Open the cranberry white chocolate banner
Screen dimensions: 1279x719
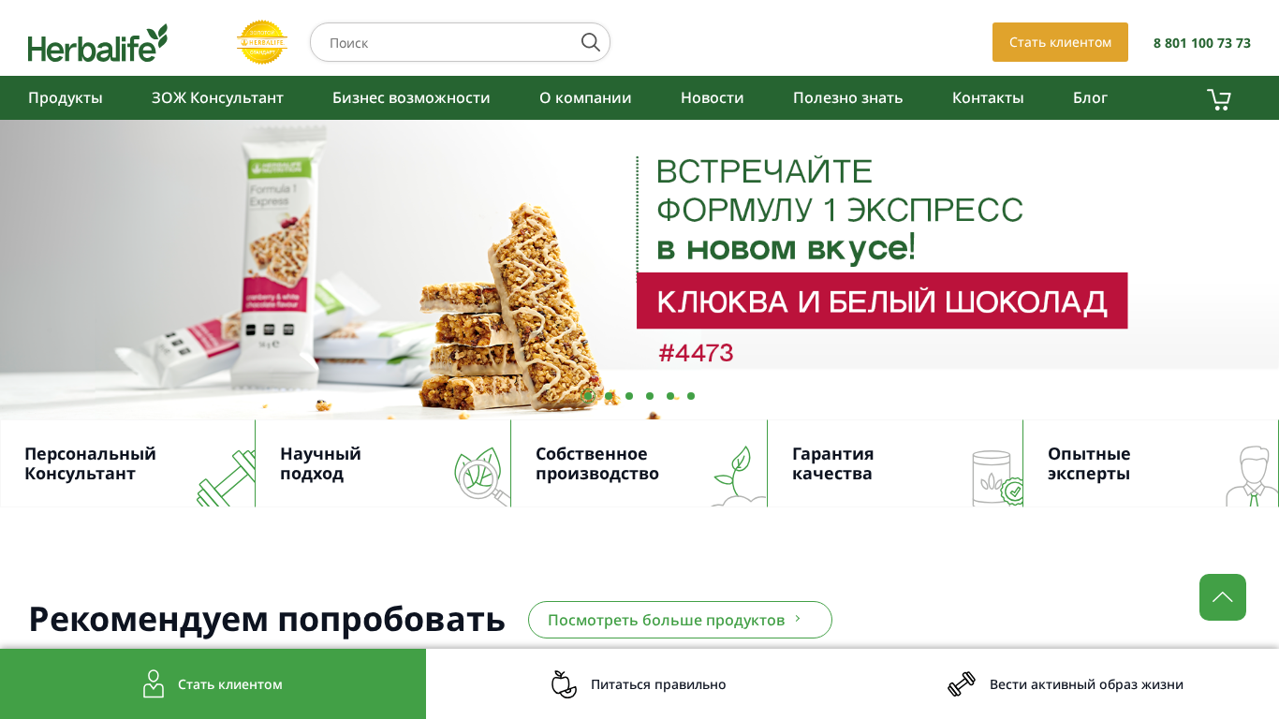click(639, 270)
